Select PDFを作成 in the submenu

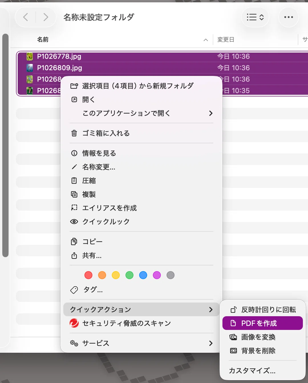point(263,323)
